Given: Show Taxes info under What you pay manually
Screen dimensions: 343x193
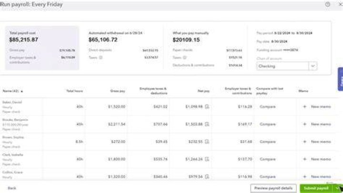Looking at the screenshot, I should point(185,58).
